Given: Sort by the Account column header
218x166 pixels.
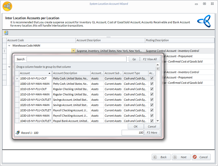Looking at the screenshot, I should click(x=35, y=73).
